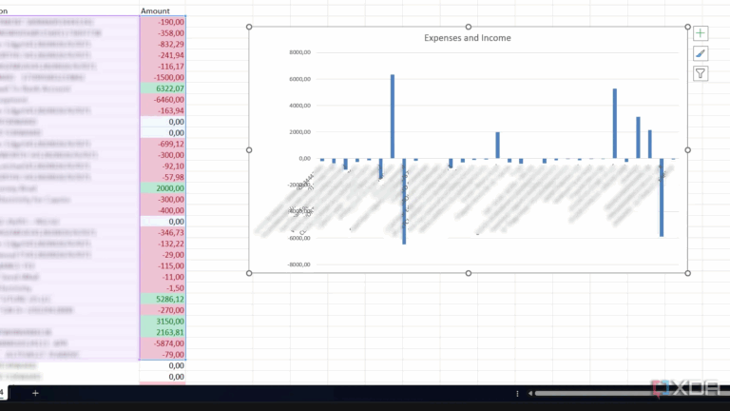Viewport: 730px width, 411px height.
Task: Select cell with value -270,00
Action: point(163,310)
